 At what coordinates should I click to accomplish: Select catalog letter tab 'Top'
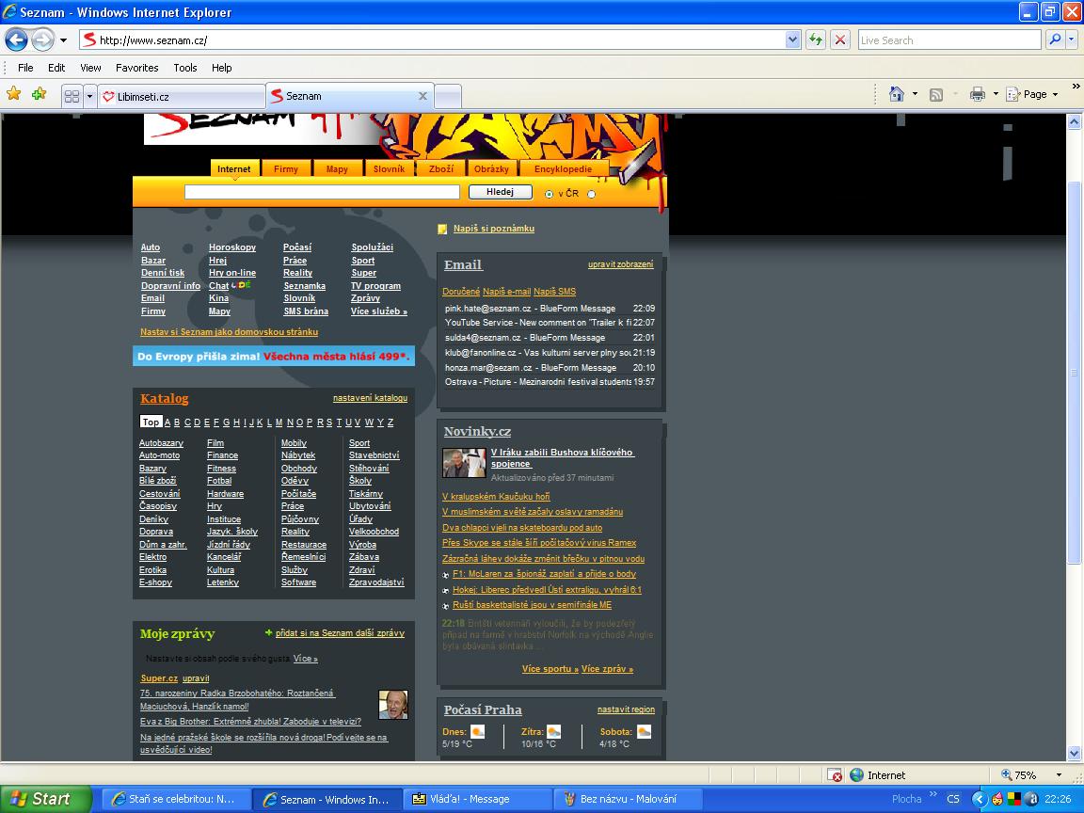click(x=151, y=422)
